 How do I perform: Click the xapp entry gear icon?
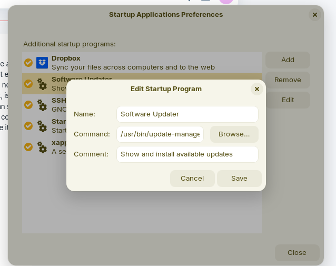[x=42, y=147]
